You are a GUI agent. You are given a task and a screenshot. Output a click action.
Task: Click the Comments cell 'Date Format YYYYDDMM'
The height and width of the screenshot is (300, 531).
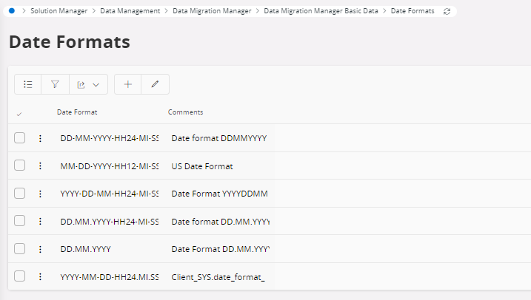(219, 194)
